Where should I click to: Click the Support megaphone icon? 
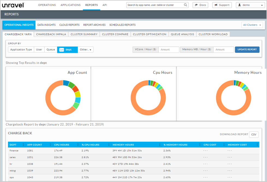pyautogui.click(x=215, y=5)
